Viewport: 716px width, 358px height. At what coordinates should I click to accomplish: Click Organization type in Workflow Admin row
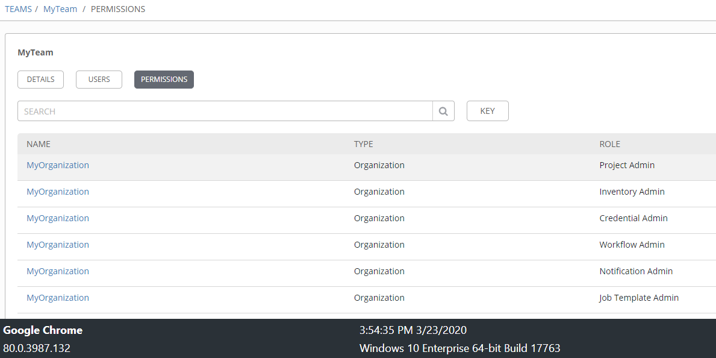click(379, 245)
